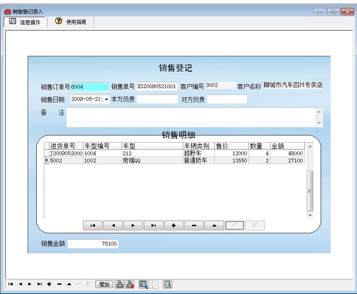The height and width of the screenshot is (294, 357).
Task: Click detail grid scroll up arrow
Action: click(310, 146)
